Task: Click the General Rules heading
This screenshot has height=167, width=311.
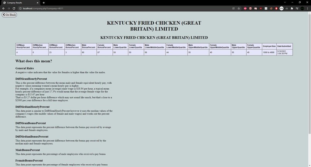Action: tap(25, 68)
